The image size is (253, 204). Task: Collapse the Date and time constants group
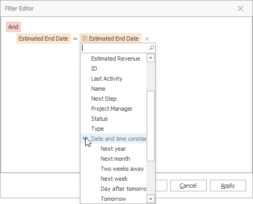tap(85, 139)
